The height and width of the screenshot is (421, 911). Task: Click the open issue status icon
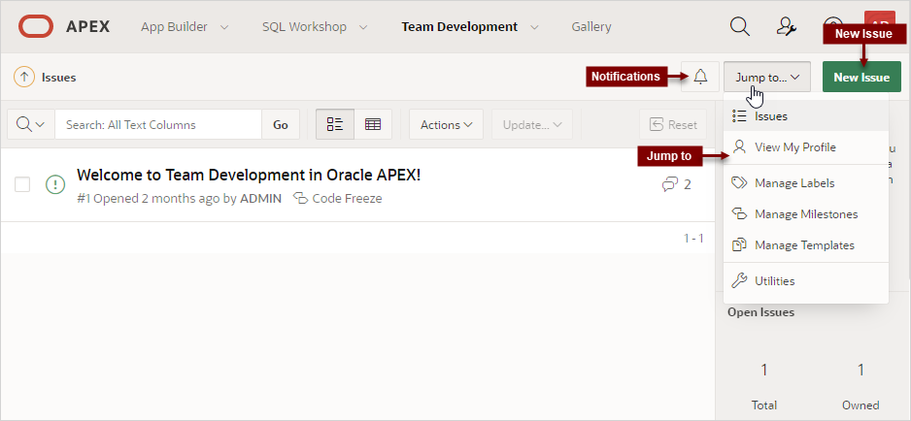[55, 184]
